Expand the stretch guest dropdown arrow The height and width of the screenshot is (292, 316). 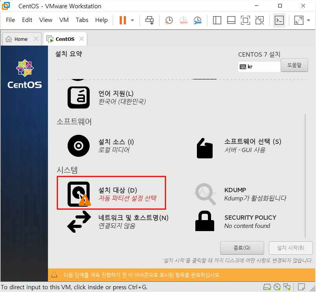click(309, 20)
